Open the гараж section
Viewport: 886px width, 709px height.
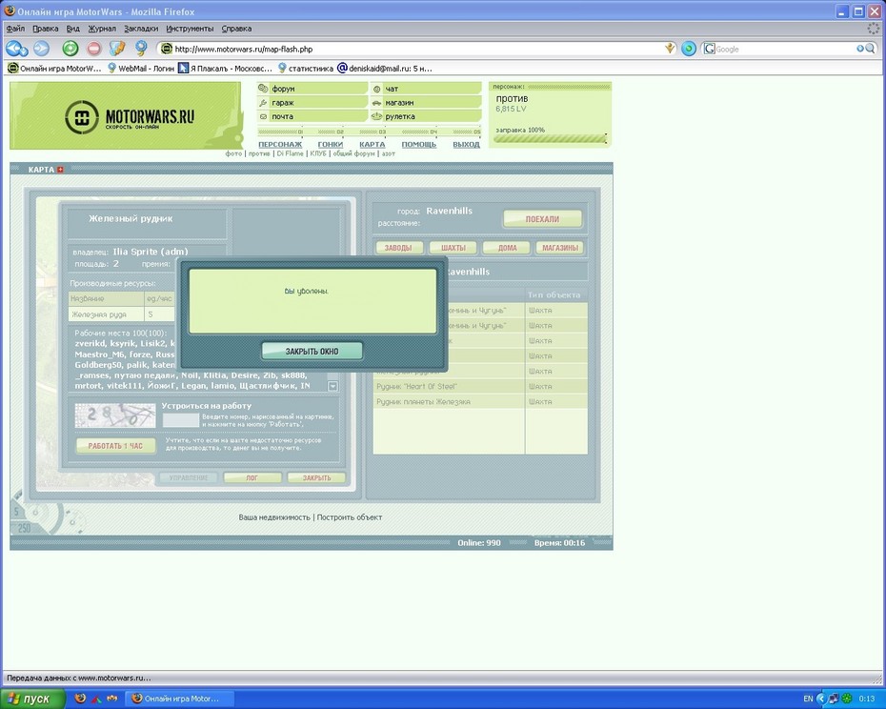point(312,102)
